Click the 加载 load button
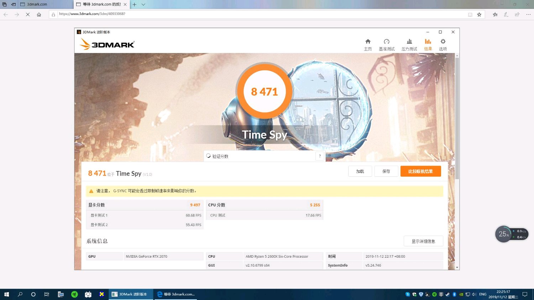This screenshot has height=300, width=534. [360, 171]
